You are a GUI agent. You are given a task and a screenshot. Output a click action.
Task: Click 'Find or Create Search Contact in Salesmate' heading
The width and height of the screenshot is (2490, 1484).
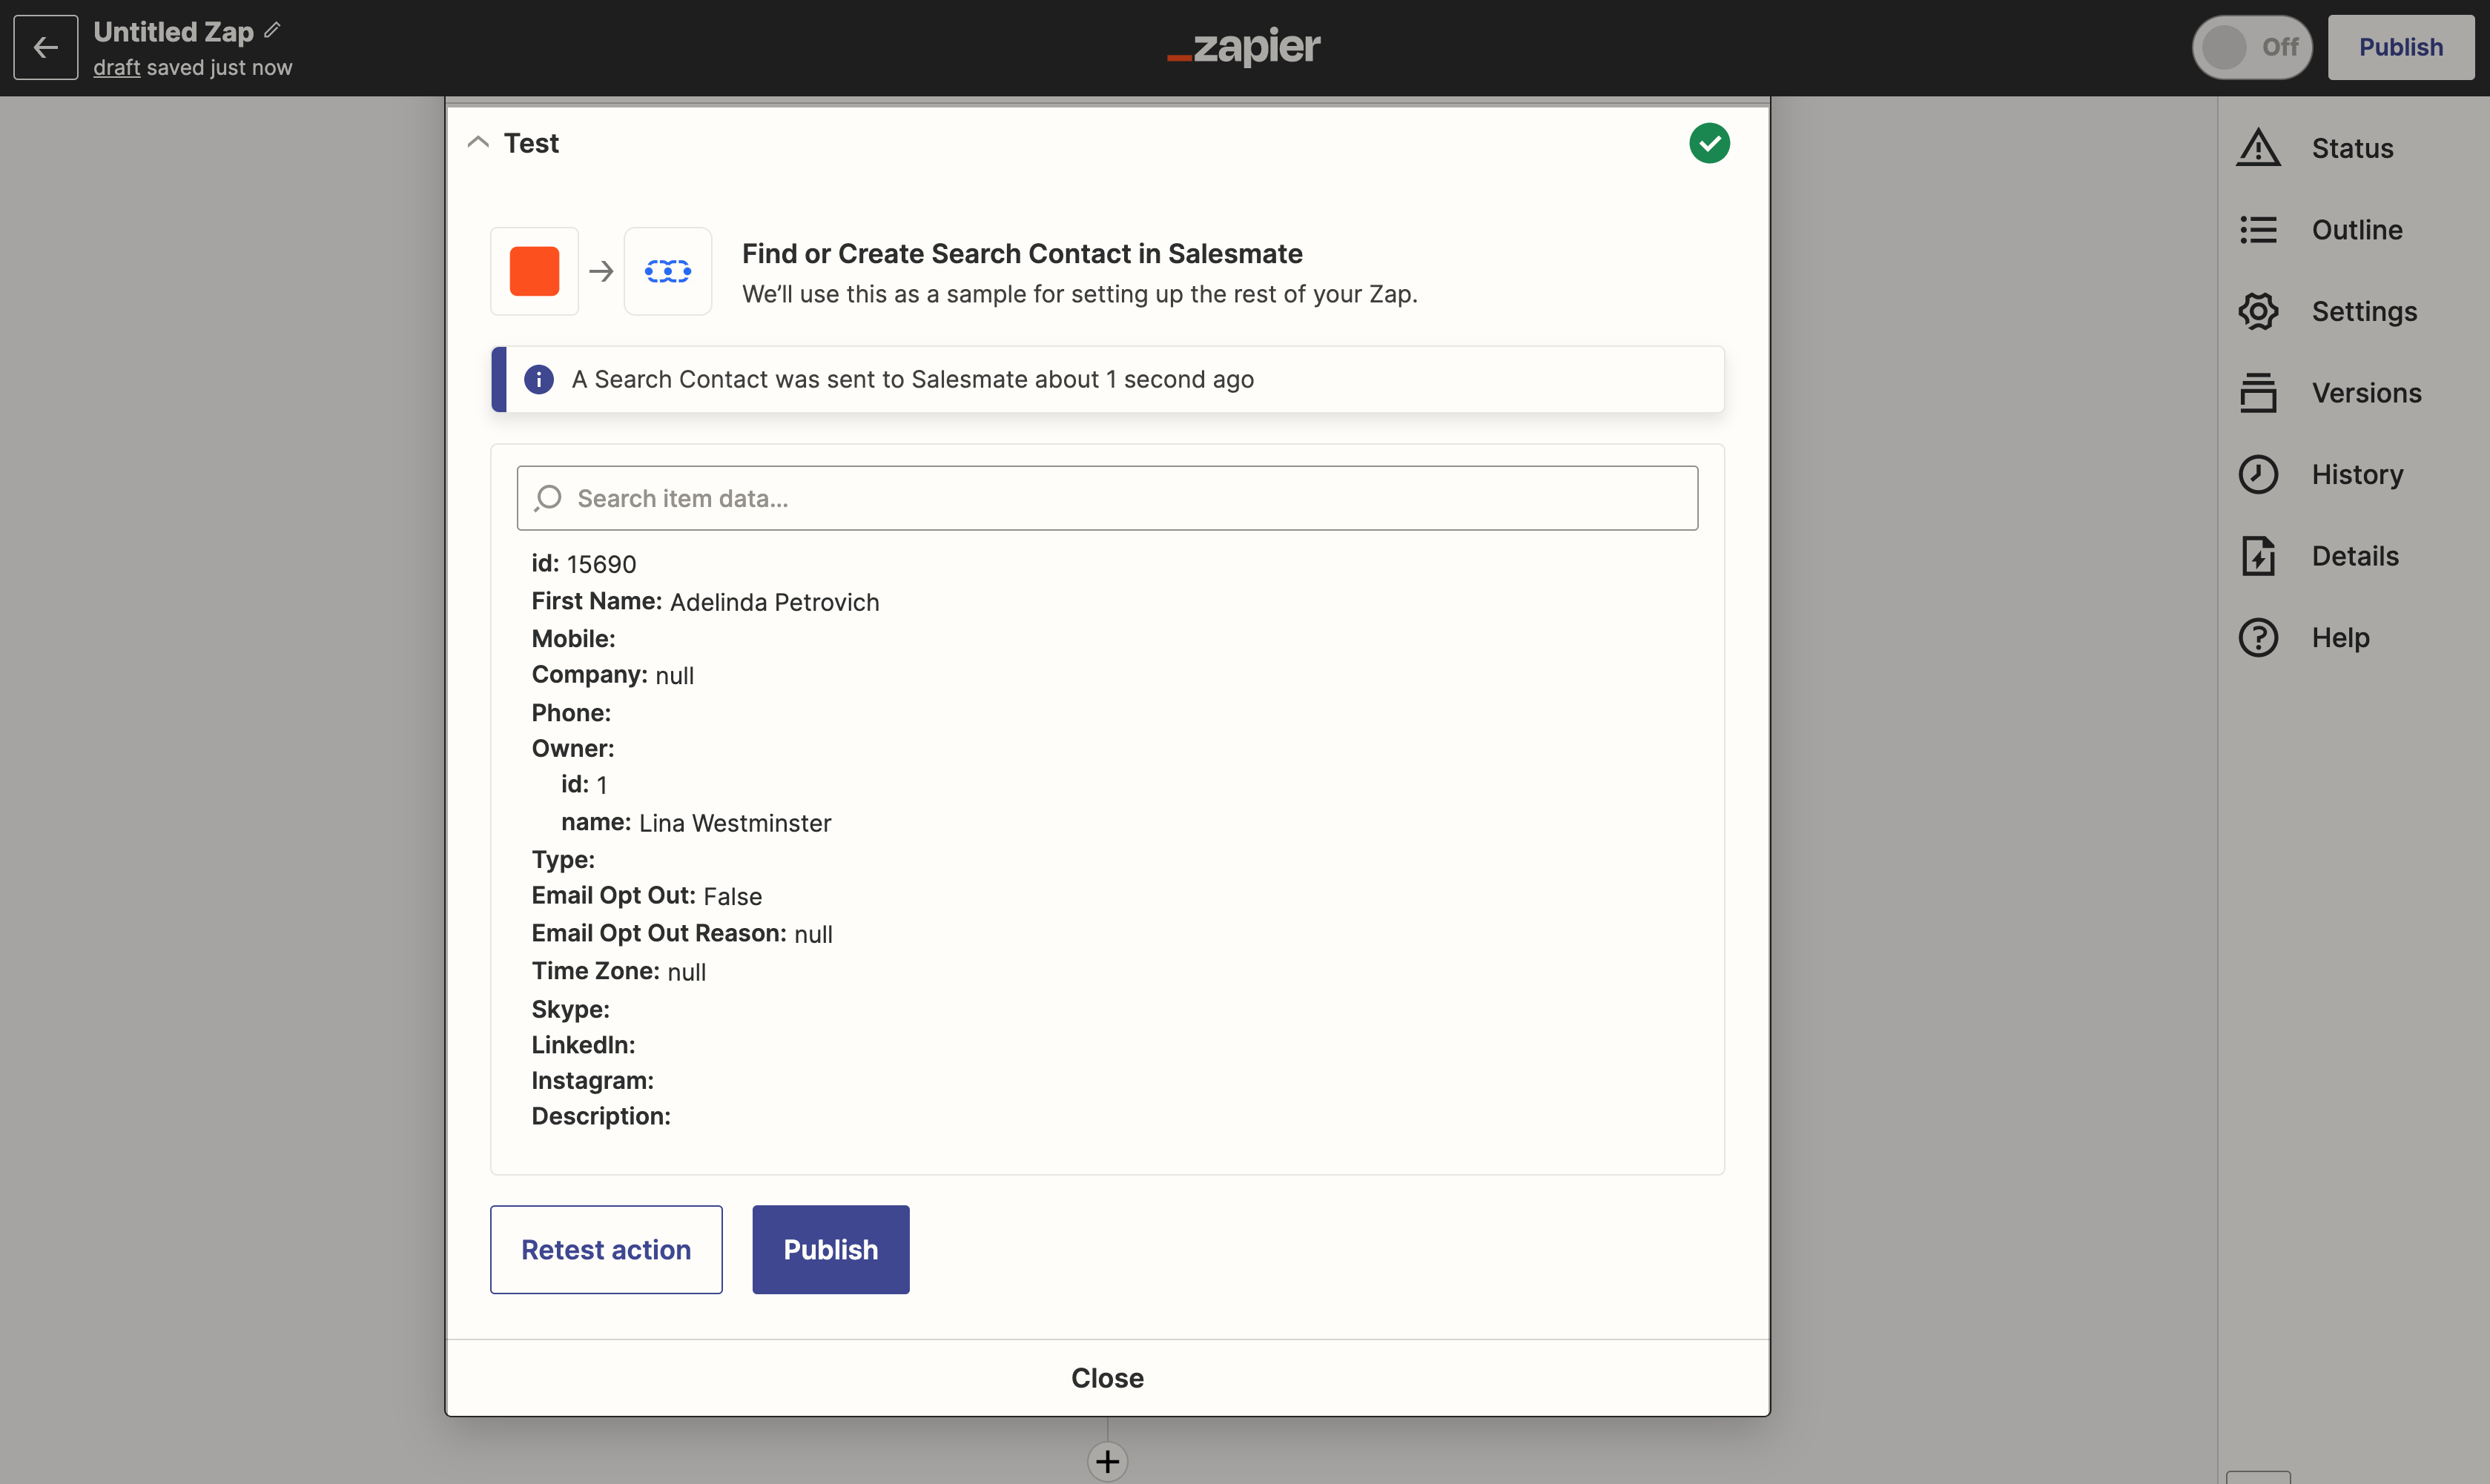pos(1021,254)
